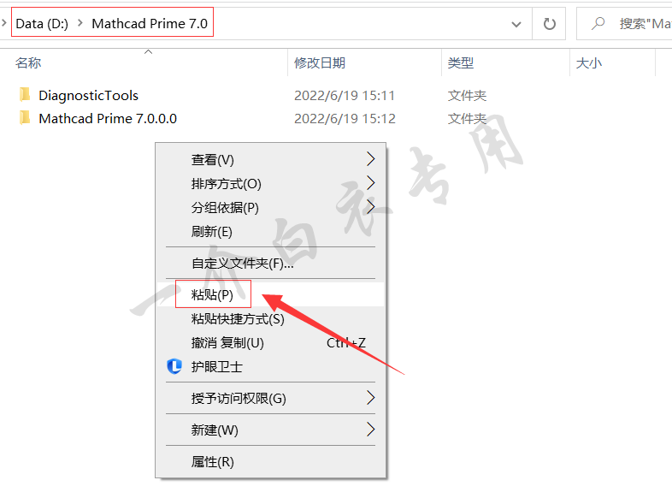Click the refresh icon beside address bar
Screen dimensions: 672x504
pos(550,24)
